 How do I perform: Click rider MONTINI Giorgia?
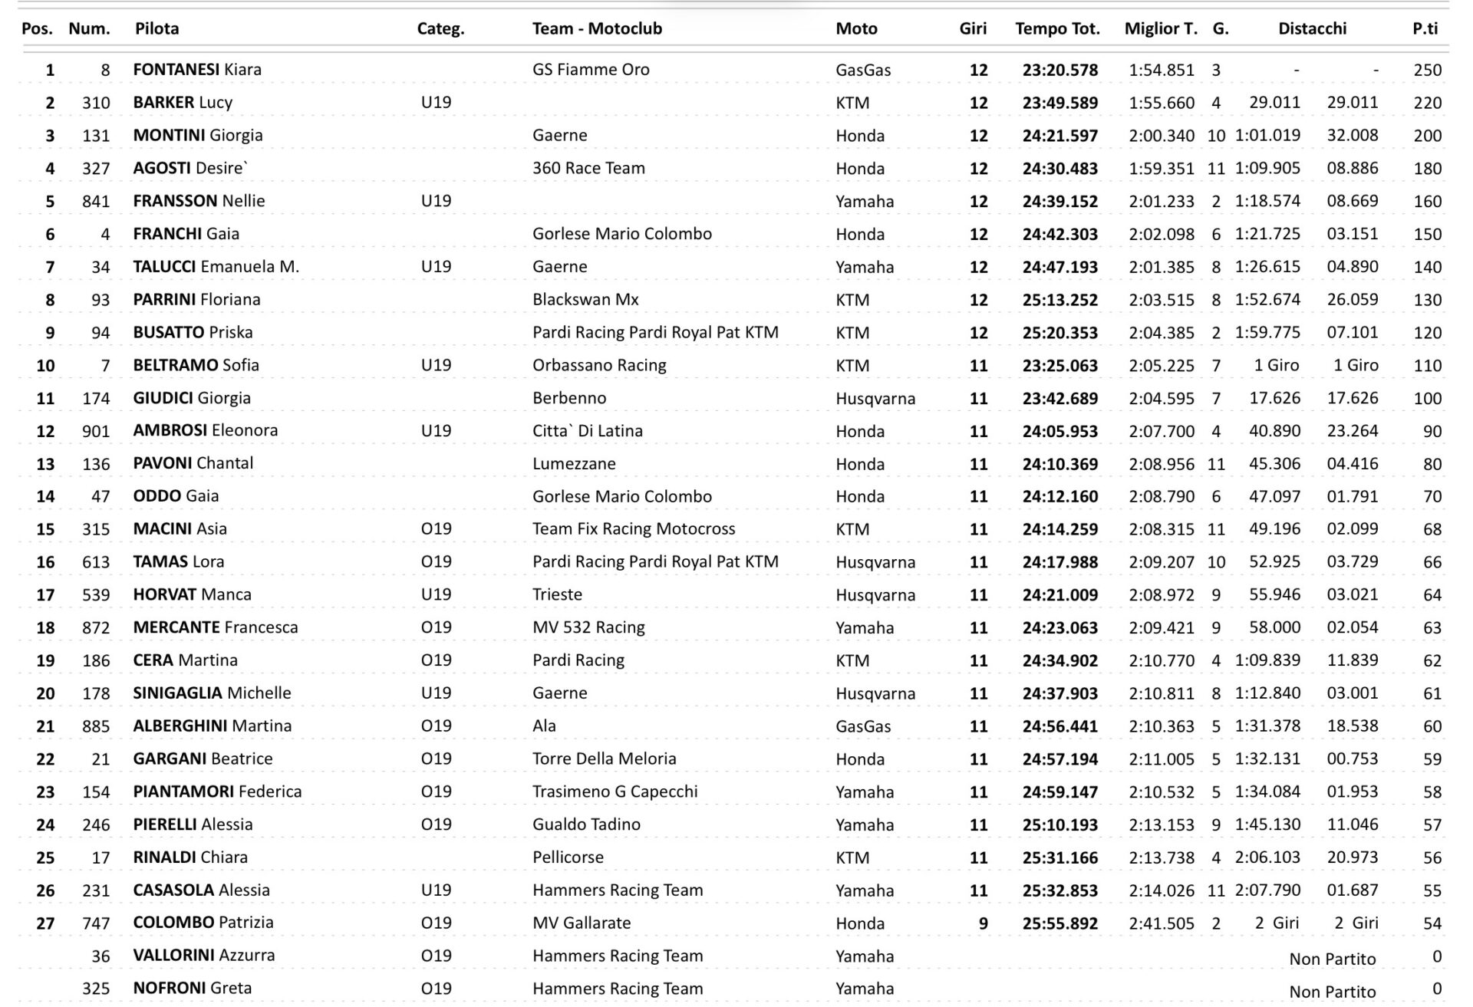point(198,136)
